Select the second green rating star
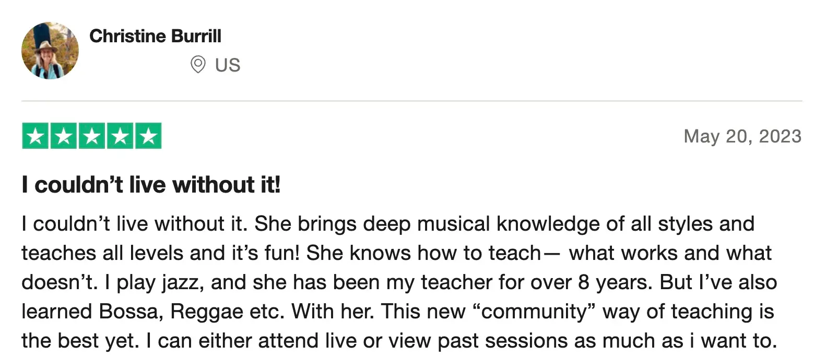 64,136
